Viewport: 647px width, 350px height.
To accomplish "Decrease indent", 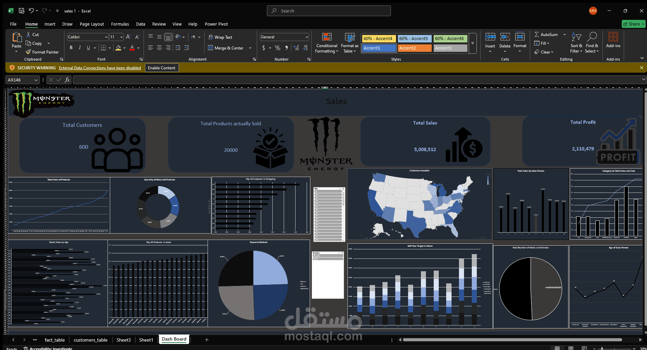I will [178, 48].
